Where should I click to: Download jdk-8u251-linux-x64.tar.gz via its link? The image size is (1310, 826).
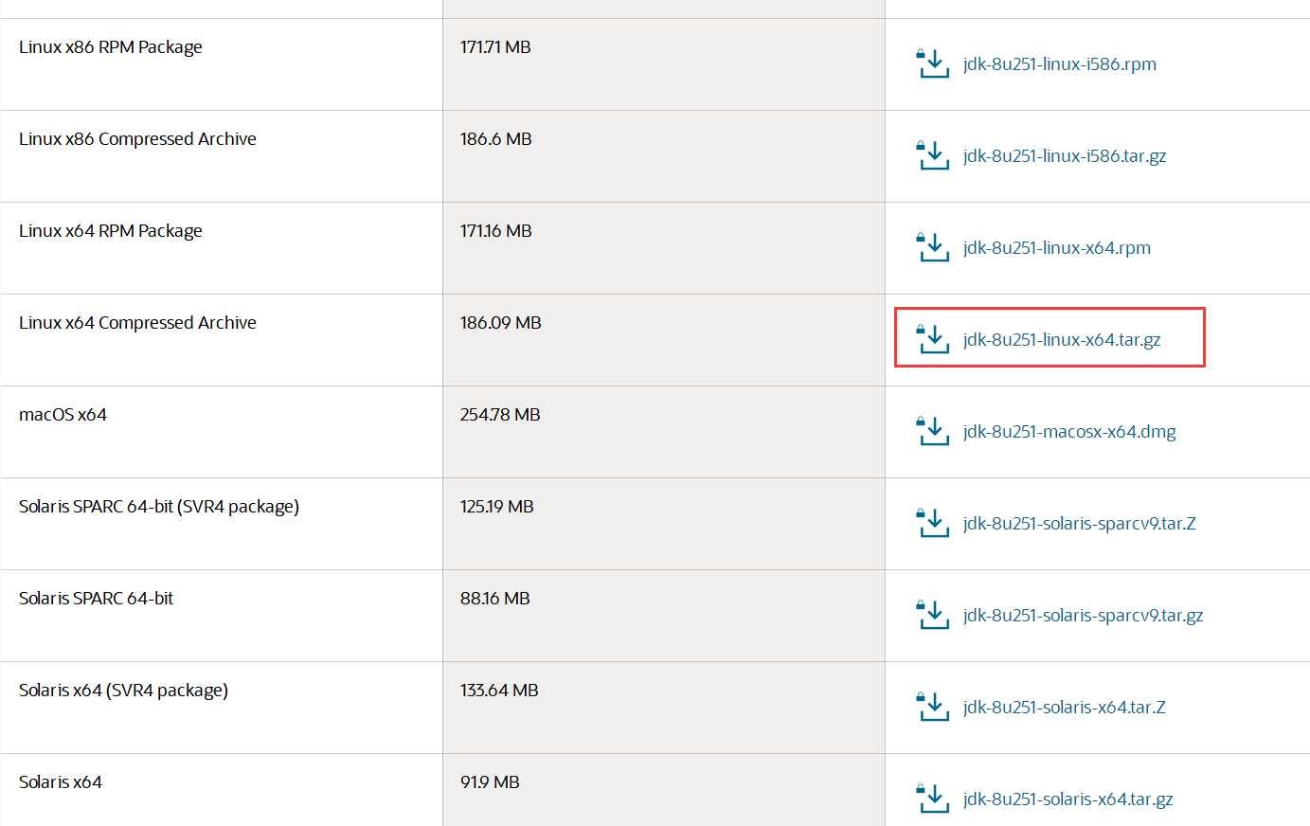(1061, 340)
